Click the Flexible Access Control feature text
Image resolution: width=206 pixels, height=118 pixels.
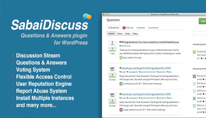coord(44,77)
